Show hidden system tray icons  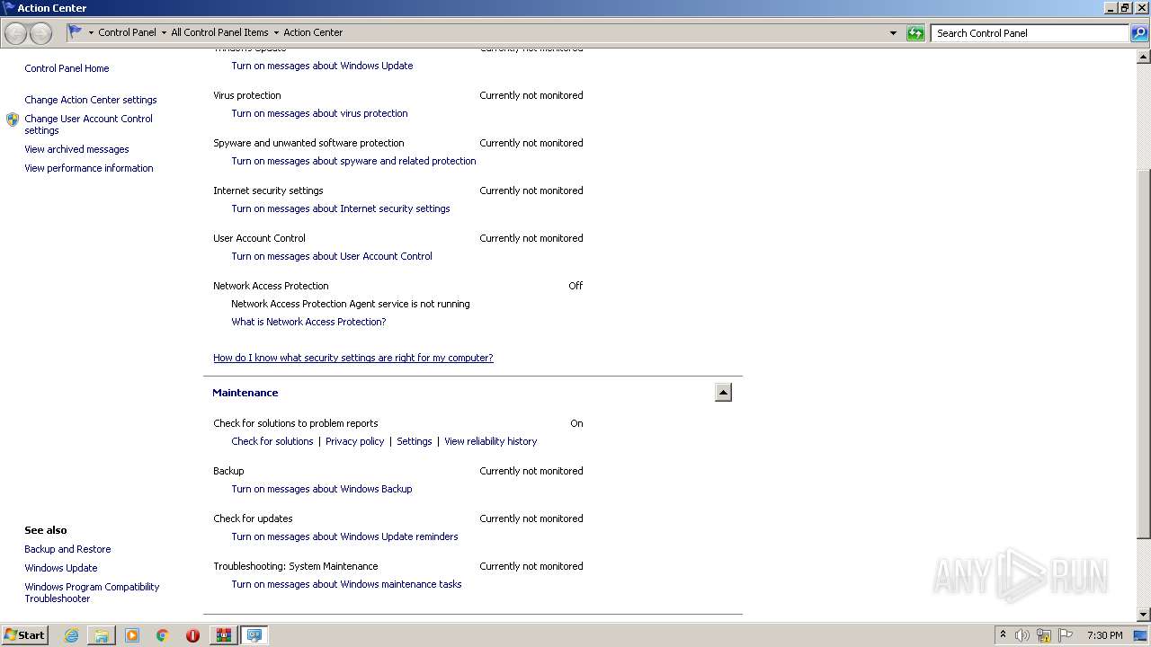pos(1003,635)
